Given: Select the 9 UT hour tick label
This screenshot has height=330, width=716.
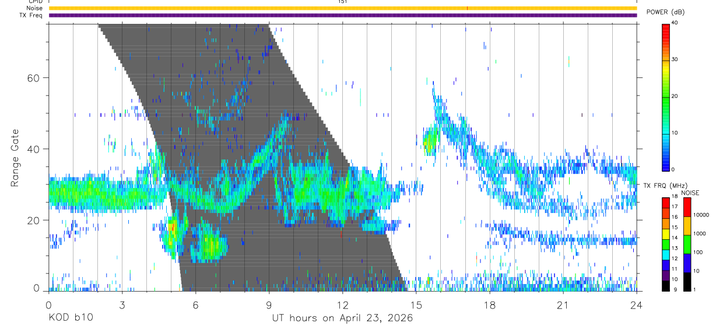Looking at the screenshot, I should tap(269, 305).
